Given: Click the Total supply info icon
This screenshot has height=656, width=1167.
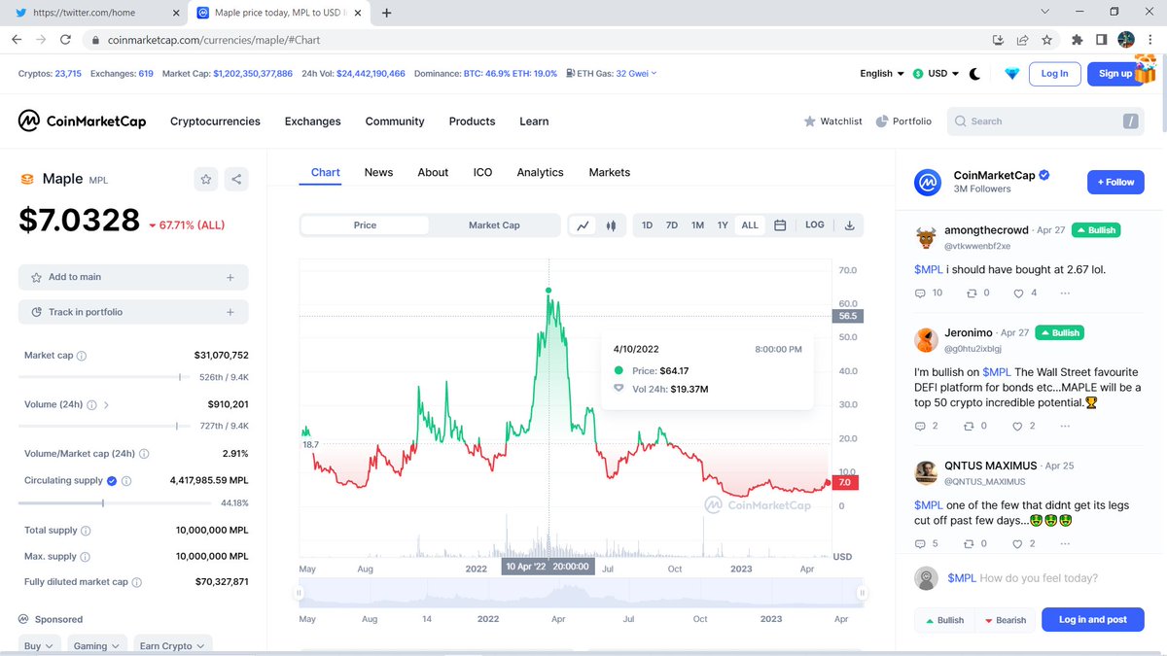Looking at the screenshot, I should pos(86,531).
